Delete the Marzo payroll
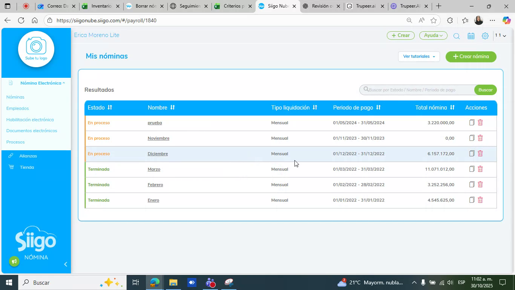Screen dimensions: 515x290 (480, 169)
